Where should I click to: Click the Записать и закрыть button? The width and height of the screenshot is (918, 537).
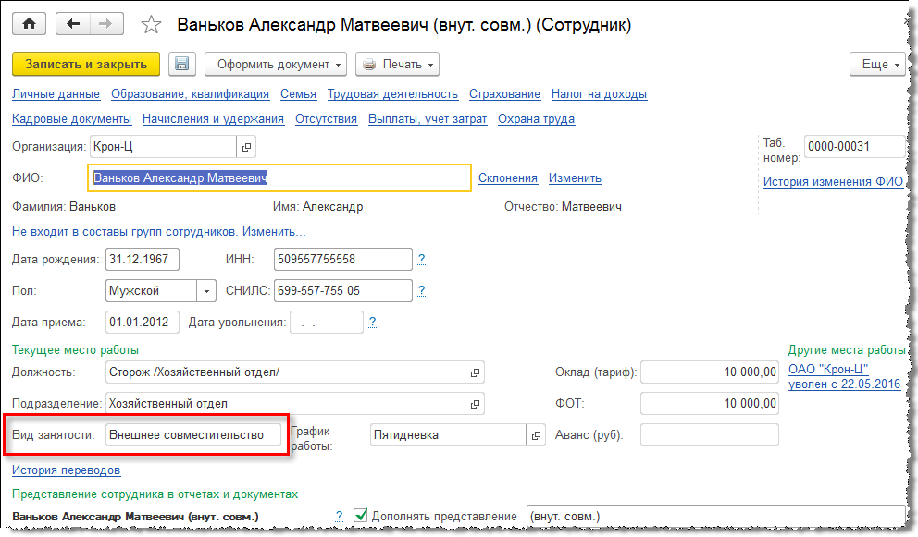point(86,64)
